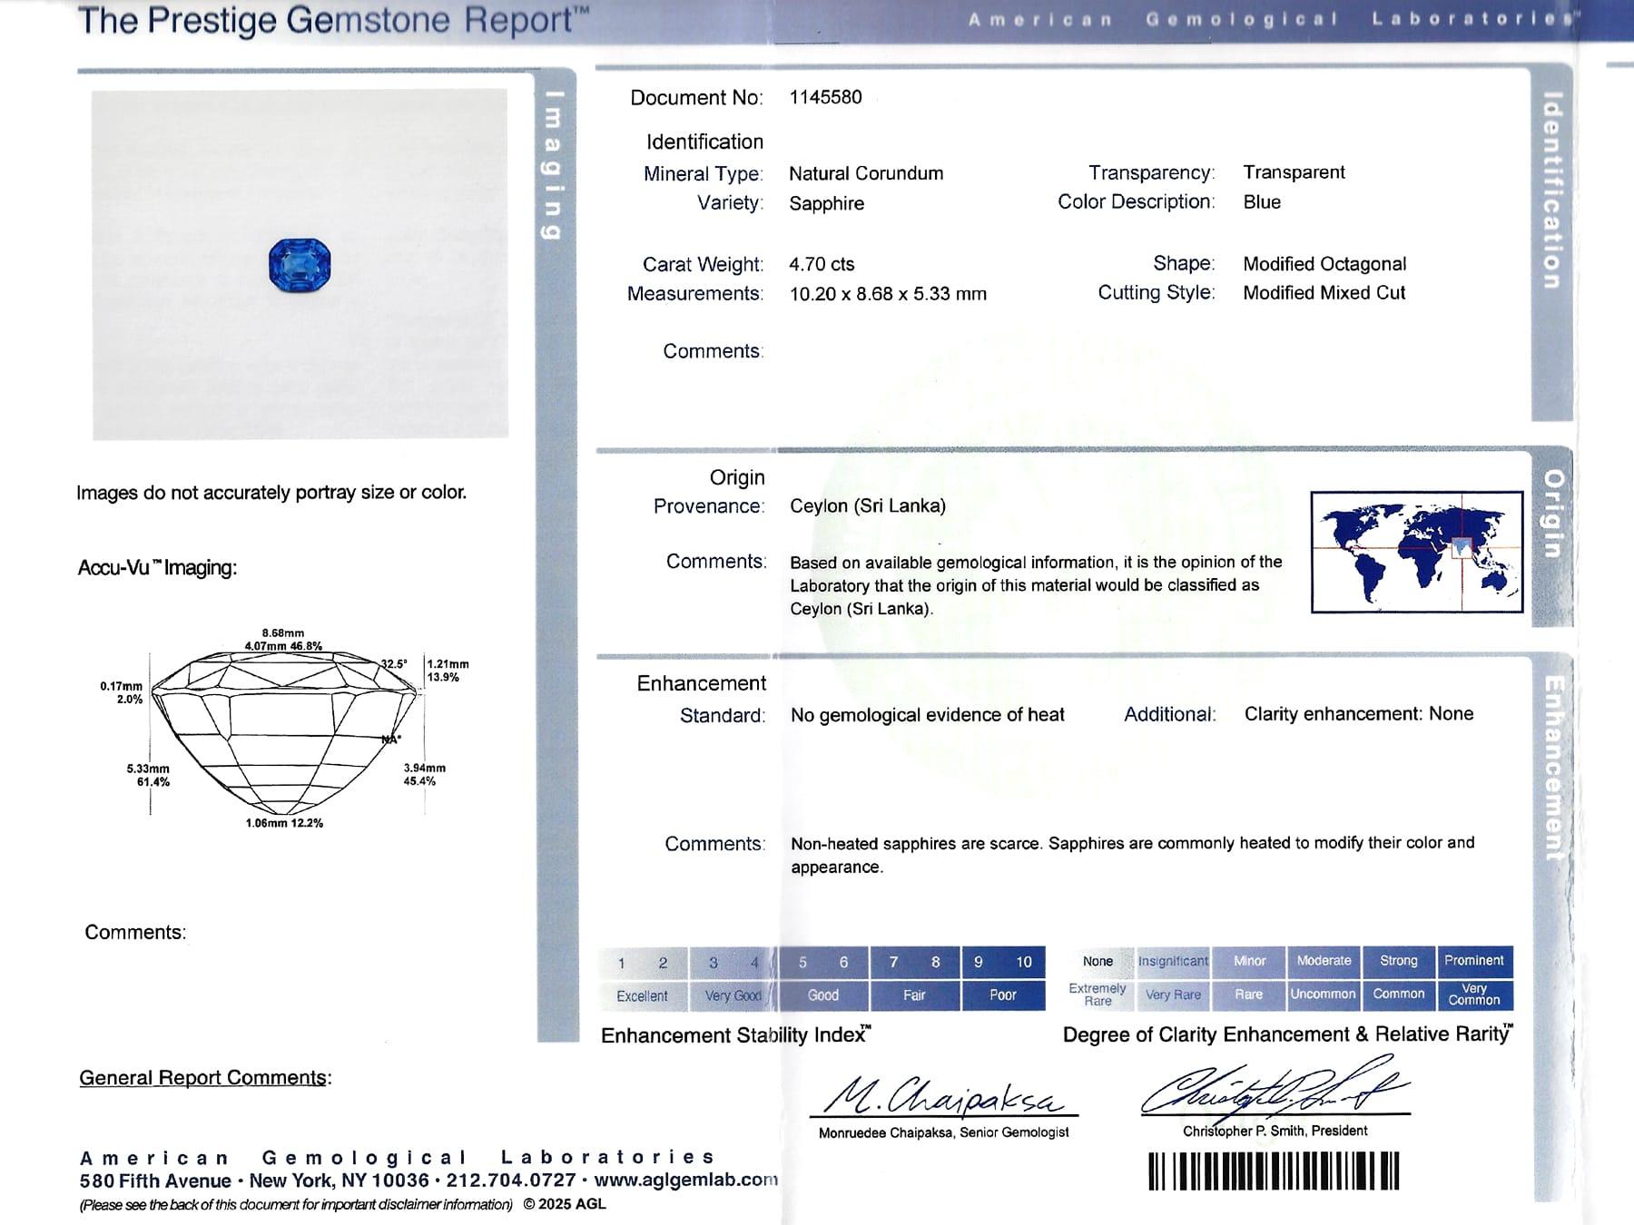Click the www.aglgemlab.com web address
The width and height of the screenshot is (1634, 1225).
click(687, 1180)
